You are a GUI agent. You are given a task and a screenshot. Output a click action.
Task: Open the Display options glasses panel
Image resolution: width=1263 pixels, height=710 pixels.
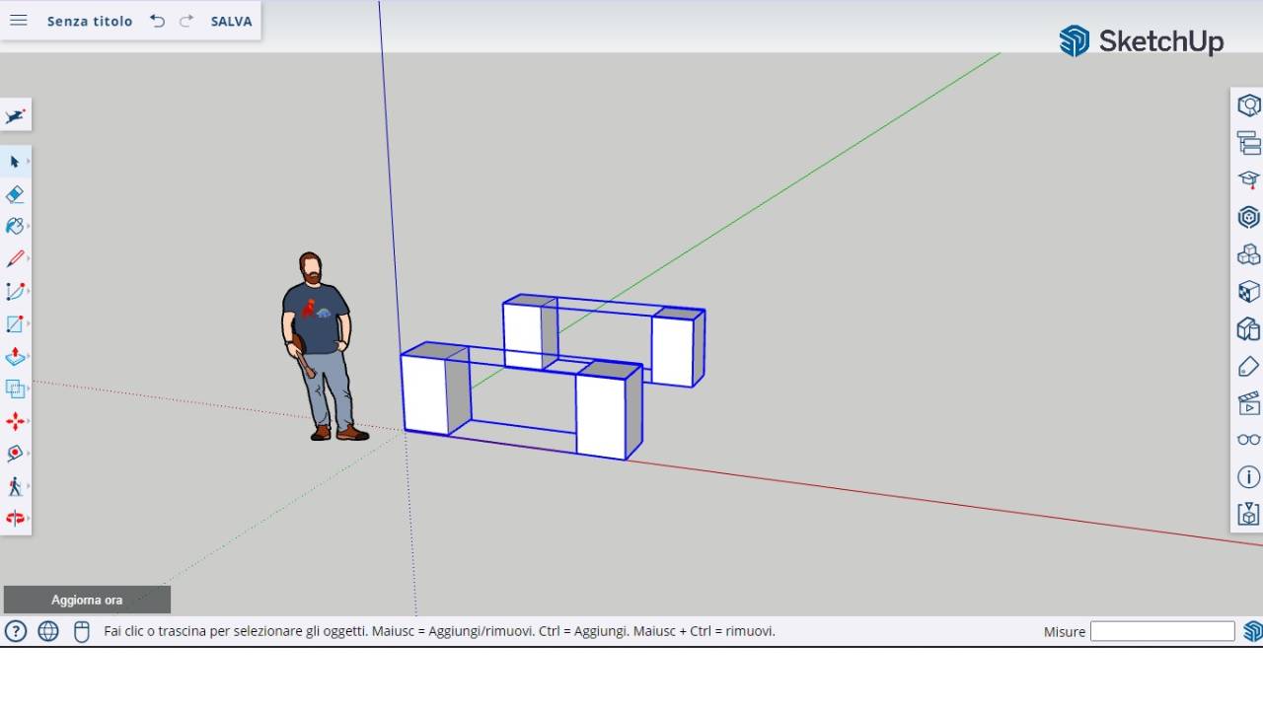pos(1248,440)
